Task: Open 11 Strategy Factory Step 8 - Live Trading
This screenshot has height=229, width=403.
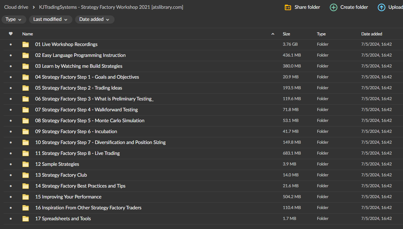Action: (x=77, y=153)
